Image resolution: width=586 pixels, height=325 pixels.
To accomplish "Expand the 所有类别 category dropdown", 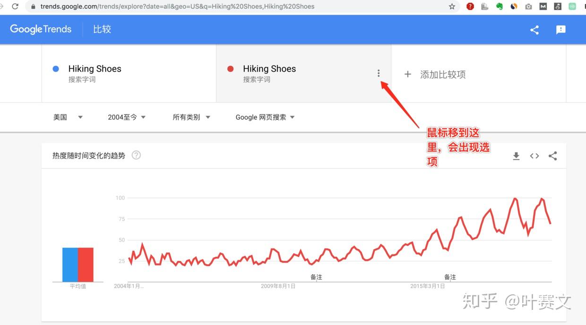I will coord(191,117).
